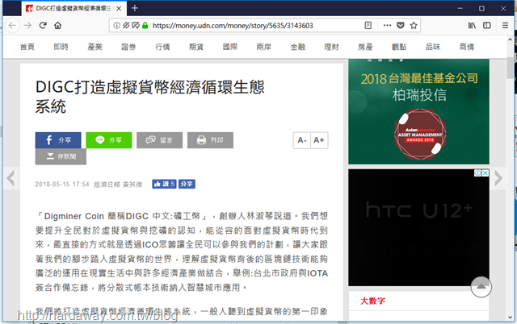Share article via LINE
The width and height of the screenshot is (517, 324).
109,140
